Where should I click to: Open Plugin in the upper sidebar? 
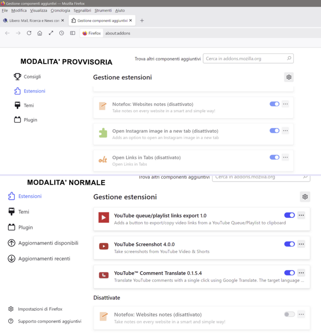tap(26, 120)
